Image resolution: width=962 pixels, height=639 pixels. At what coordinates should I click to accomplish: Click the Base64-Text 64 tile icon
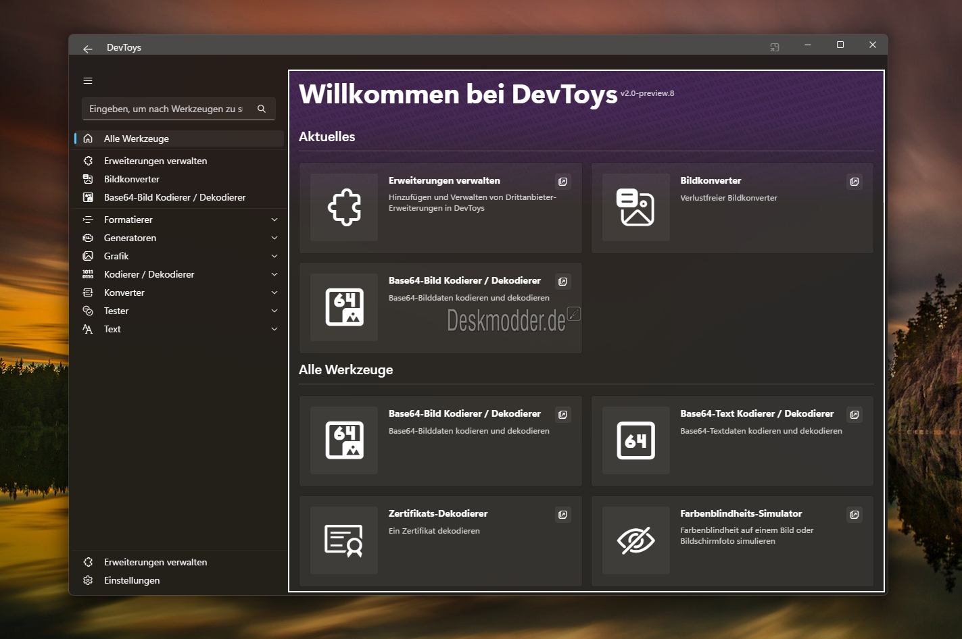click(x=636, y=440)
